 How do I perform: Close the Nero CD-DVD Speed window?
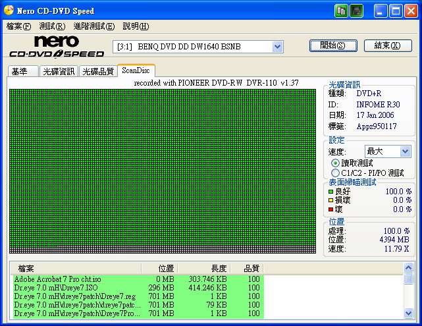[x=411, y=11]
